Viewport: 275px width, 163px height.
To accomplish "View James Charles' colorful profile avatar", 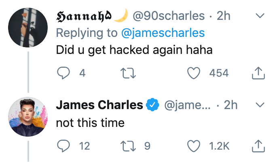I will 28,116.
